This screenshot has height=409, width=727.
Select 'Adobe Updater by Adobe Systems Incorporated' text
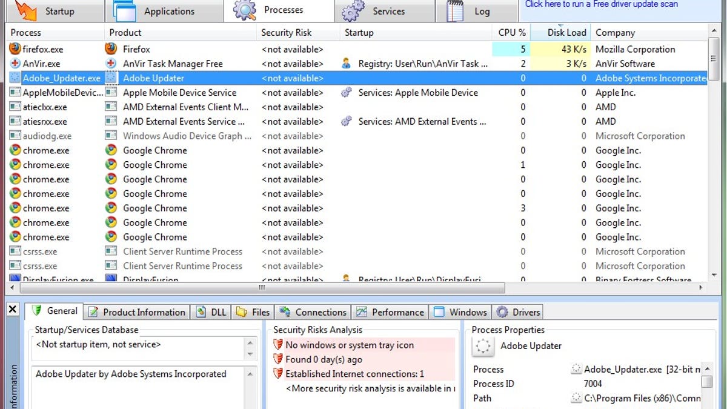(131, 374)
